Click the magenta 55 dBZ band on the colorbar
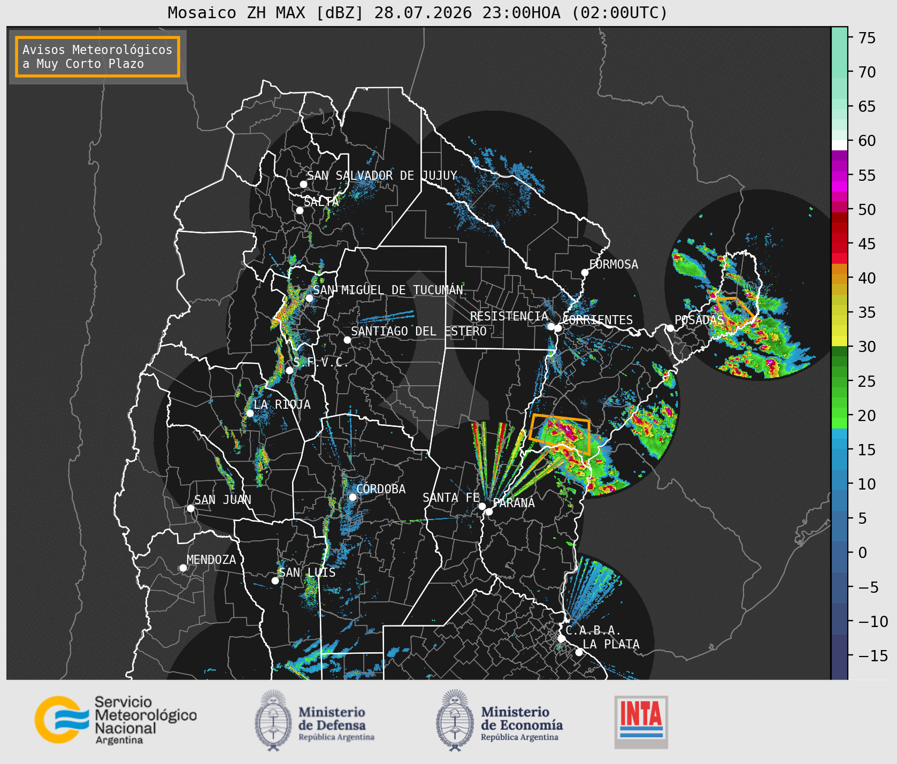This screenshot has height=764, width=897. 839,175
